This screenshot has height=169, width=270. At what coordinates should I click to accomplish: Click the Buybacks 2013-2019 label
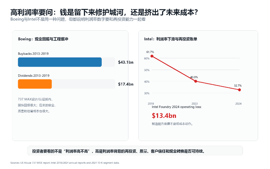pos(33,54)
